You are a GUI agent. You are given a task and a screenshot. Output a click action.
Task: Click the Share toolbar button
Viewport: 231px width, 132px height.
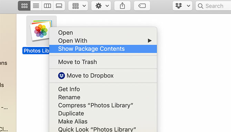tap(122, 6)
